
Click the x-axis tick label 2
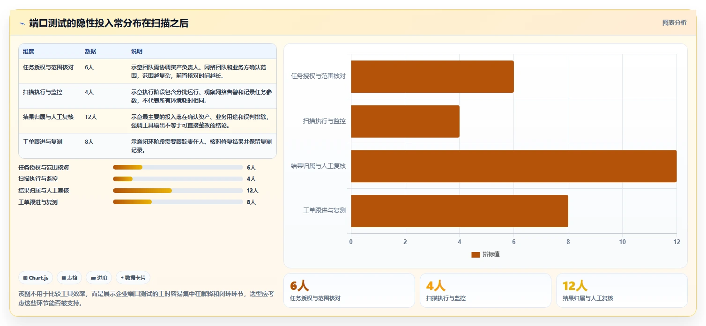[405, 242]
